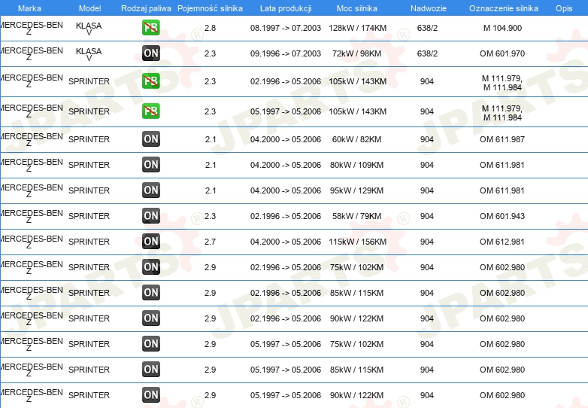Click SPRINTER in the OM 601.943 row
Screen dimensions: 588x408
pos(89,216)
